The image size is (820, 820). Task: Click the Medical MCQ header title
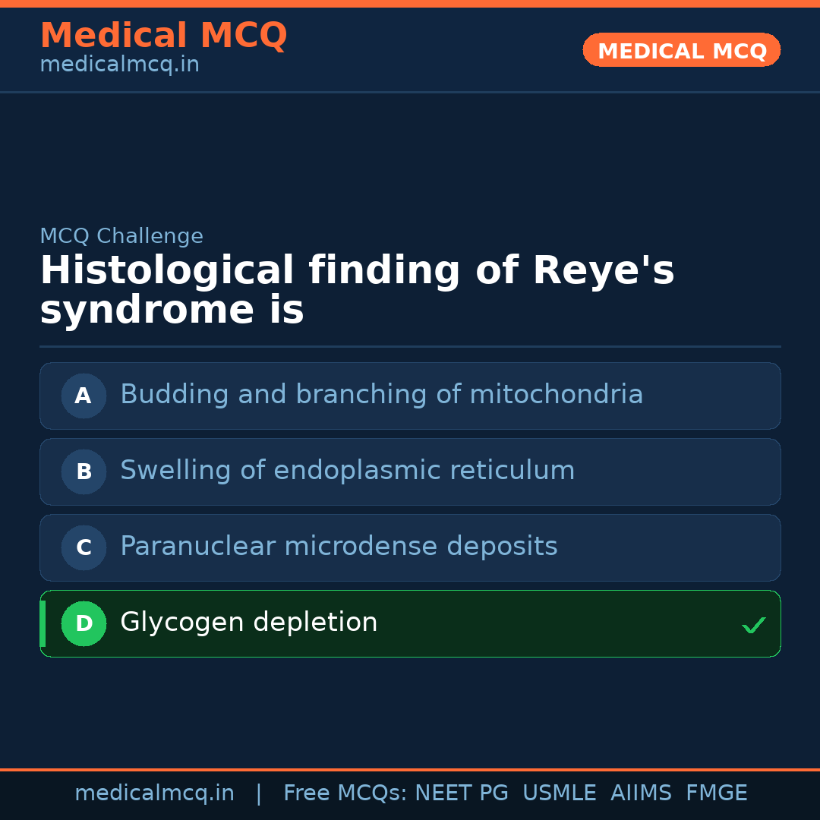coord(163,36)
